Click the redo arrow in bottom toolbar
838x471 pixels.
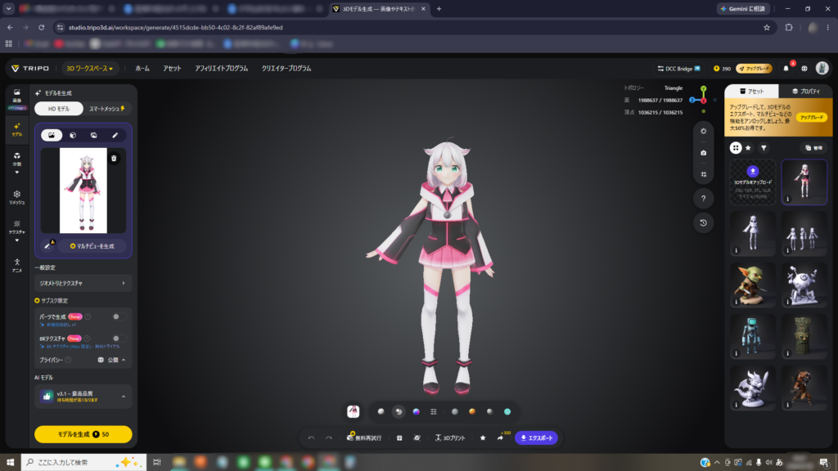coord(329,438)
